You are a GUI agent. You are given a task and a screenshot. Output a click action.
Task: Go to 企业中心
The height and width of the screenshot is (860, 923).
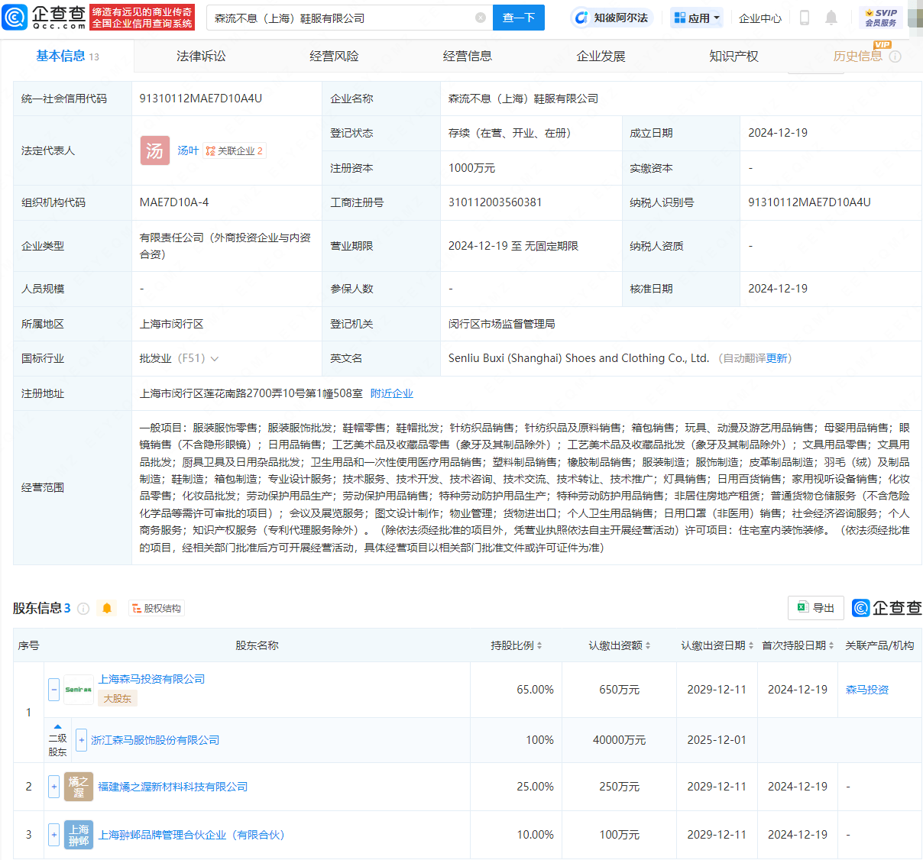[760, 18]
